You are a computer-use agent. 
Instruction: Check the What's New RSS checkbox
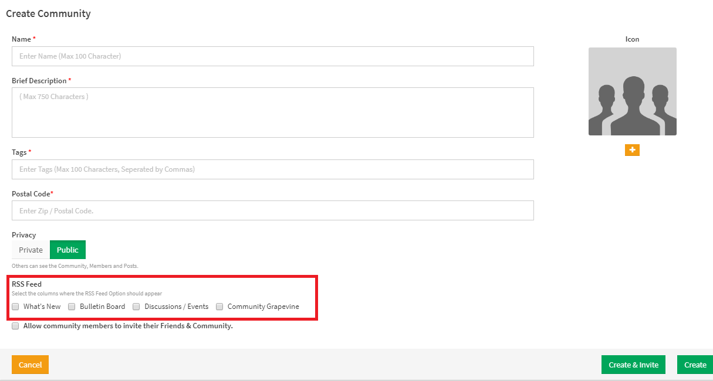coord(16,307)
